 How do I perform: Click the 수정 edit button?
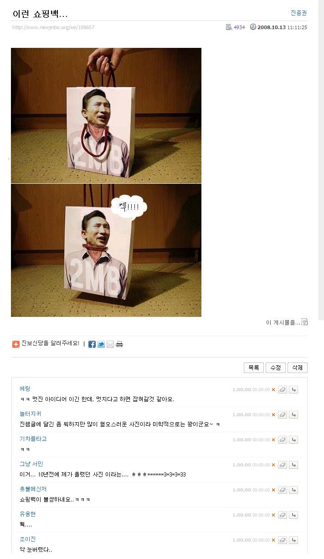pyautogui.click(x=276, y=367)
